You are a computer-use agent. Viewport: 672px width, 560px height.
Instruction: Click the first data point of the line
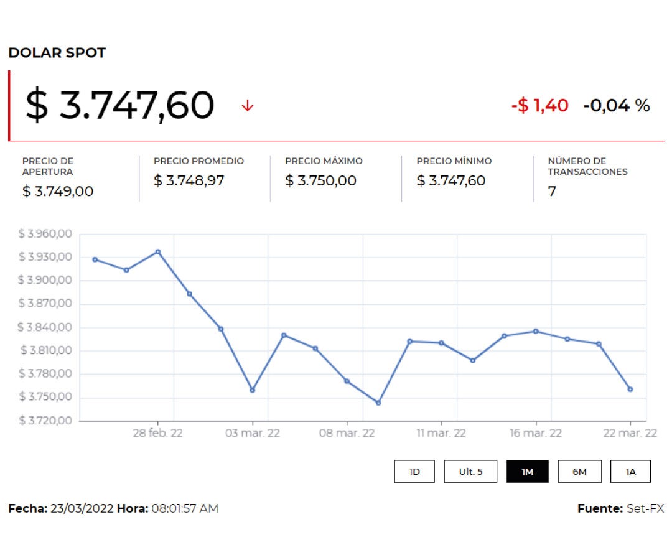tap(95, 259)
